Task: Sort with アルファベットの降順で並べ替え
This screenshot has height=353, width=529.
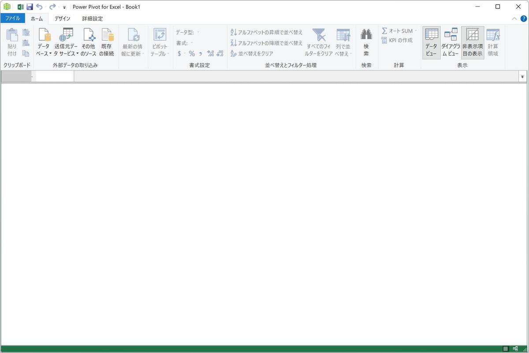Action: click(x=267, y=43)
